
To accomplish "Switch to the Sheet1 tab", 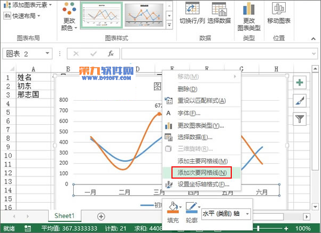I will pyautogui.click(x=64, y=215).
